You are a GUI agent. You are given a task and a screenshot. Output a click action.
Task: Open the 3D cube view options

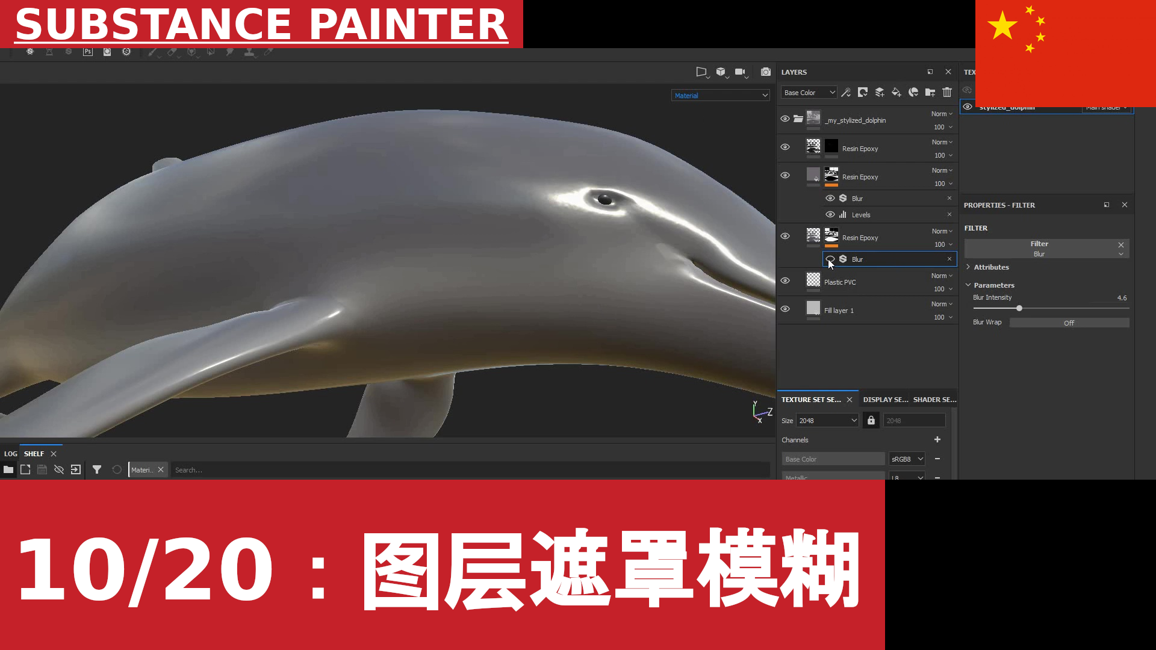coord(722,72)
